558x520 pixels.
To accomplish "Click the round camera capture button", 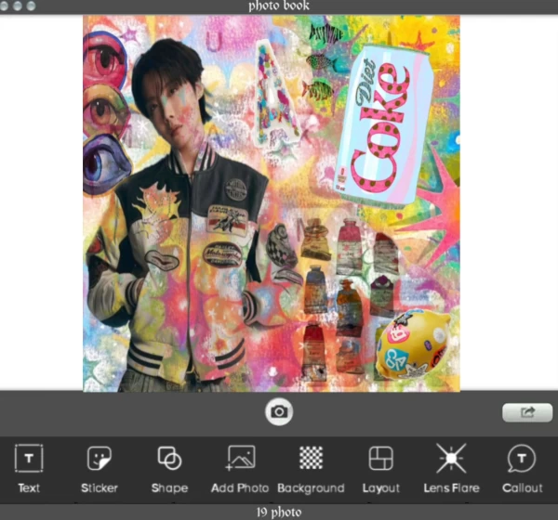I will pos(279,411).
